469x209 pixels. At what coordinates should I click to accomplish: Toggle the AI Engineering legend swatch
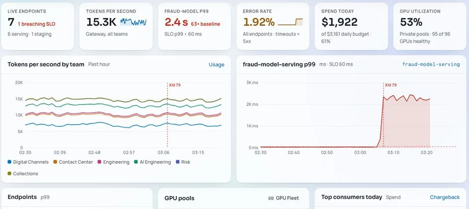[136, 162]
